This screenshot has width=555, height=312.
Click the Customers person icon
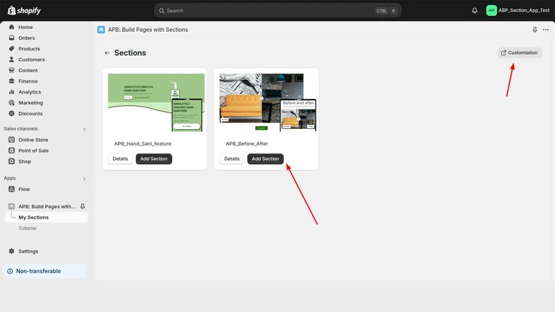11,60
